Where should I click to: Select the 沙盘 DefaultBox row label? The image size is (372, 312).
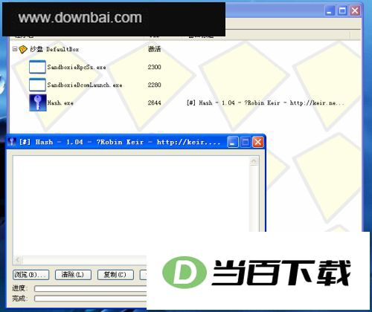54,49
